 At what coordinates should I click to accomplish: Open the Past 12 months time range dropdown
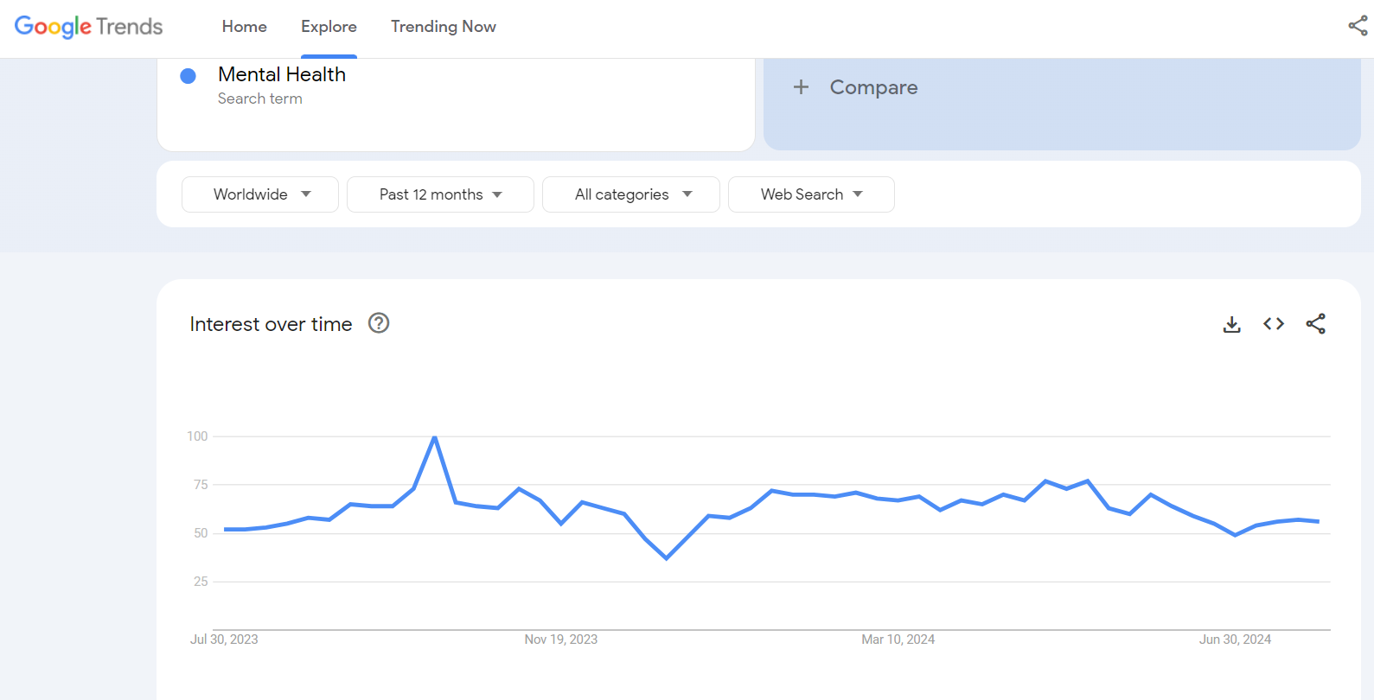[440, 194]
